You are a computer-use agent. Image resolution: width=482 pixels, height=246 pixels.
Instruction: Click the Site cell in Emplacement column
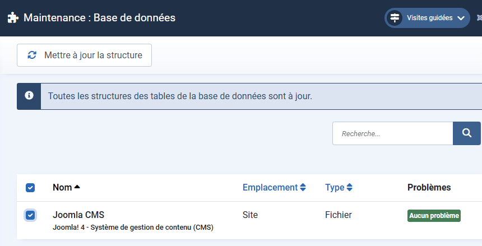point(250,215)
